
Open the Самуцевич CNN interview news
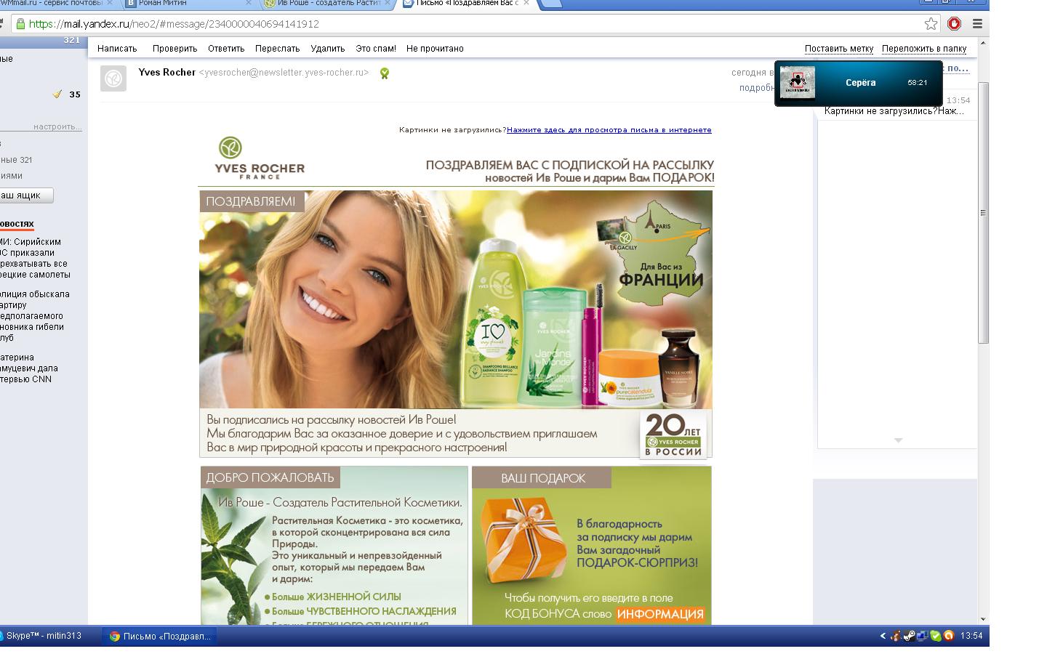coord(29,368)
